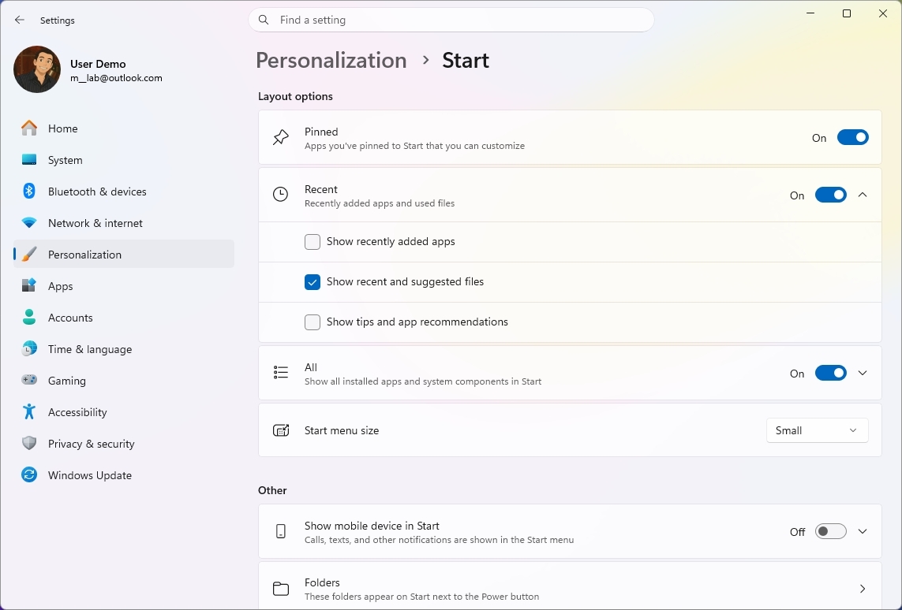Open Privacy & security settings
Viewport: 902px width, 610px height.
tap(124, 444)
